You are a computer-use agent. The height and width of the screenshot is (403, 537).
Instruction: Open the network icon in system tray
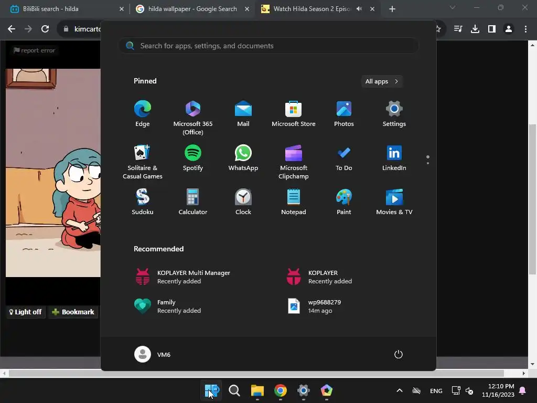(456, 390)
